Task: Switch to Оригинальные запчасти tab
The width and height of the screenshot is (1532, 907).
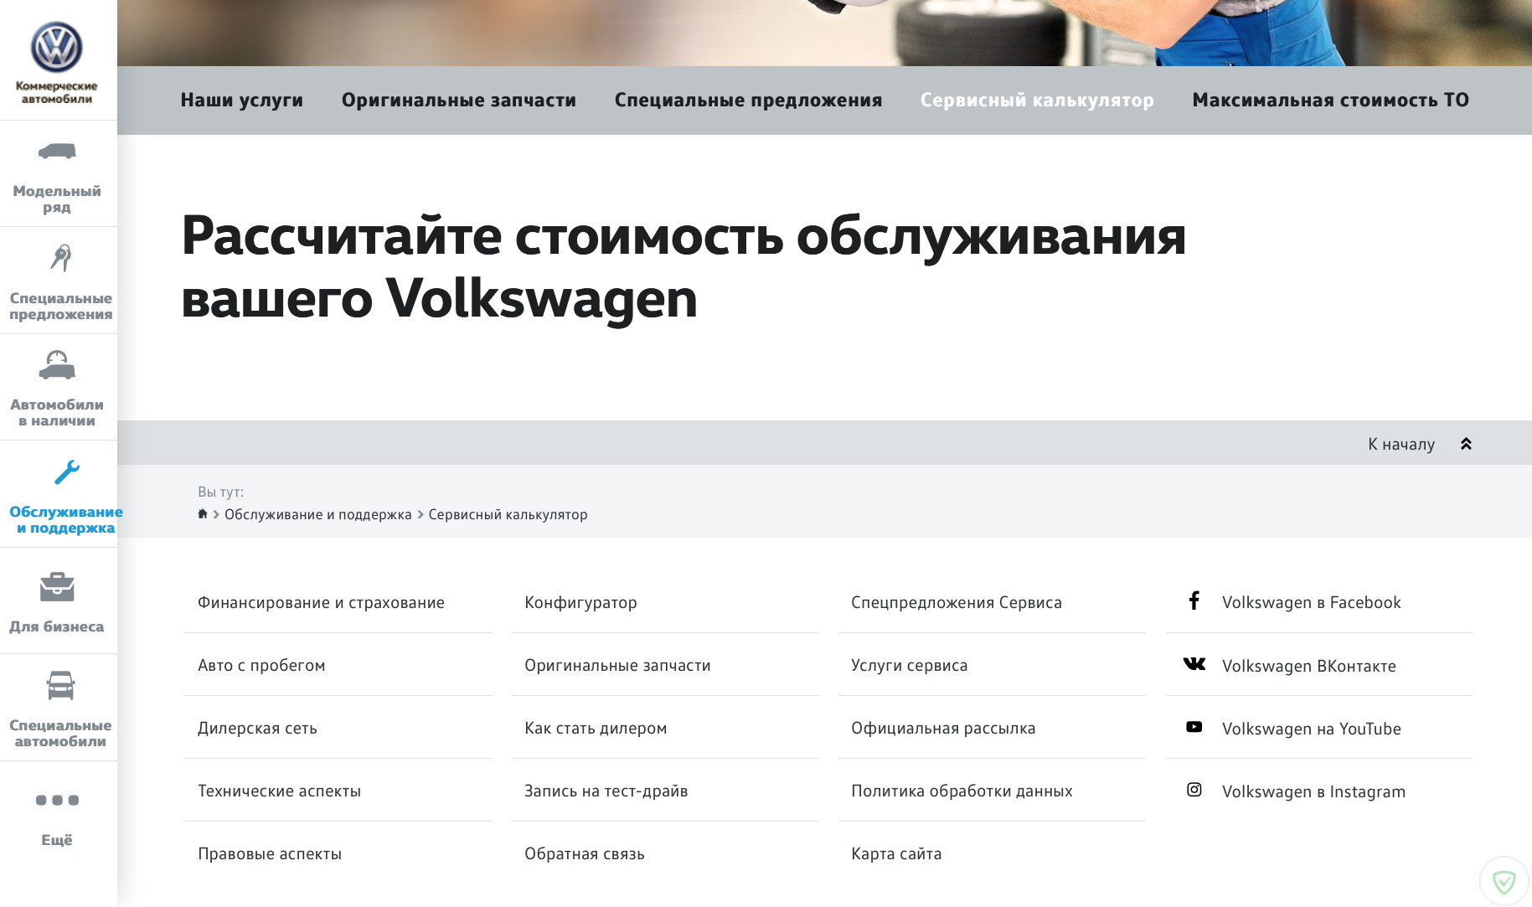Action: pyautogui.click(x=459, y=100)
